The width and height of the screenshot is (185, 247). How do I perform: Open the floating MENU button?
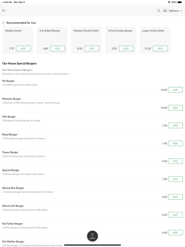92,236
